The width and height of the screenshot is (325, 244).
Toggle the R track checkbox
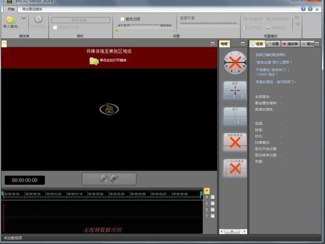pyautogui.click(x=213, y=197)
